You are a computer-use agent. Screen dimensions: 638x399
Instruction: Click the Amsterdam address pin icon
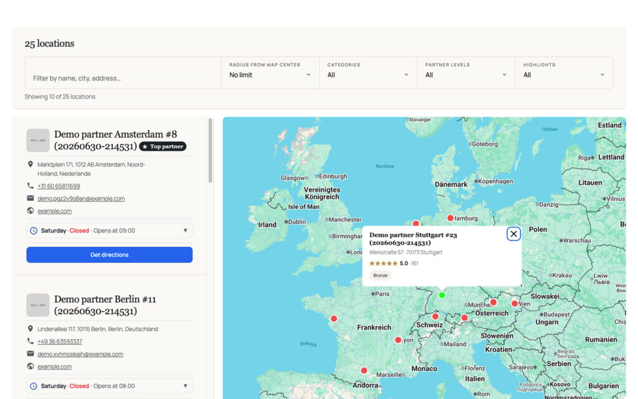[30, 164]
